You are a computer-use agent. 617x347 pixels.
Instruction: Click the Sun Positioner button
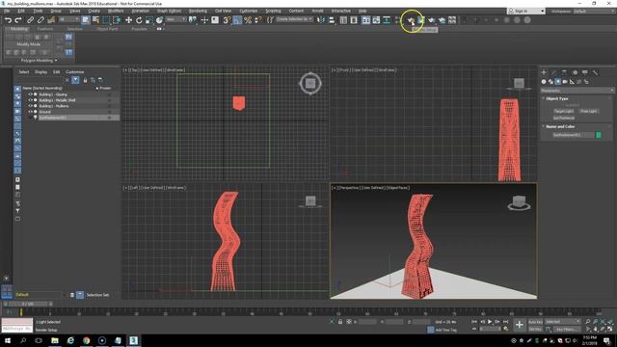tap(563, 118)
